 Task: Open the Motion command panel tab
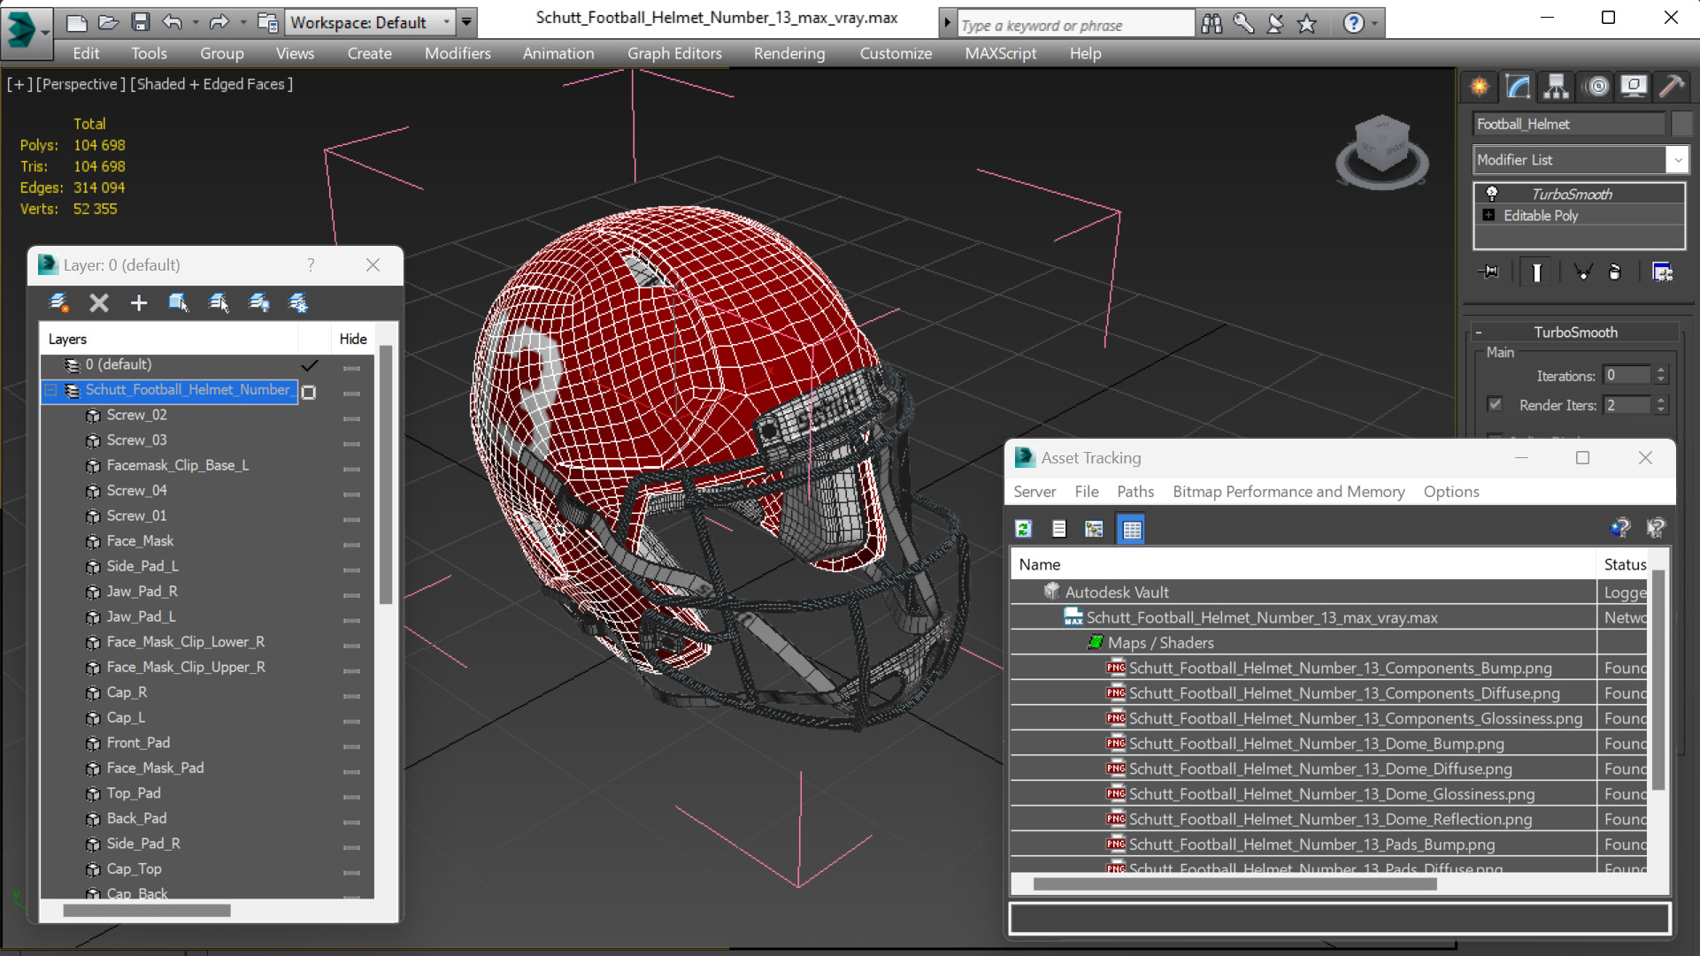point(1596,87)
